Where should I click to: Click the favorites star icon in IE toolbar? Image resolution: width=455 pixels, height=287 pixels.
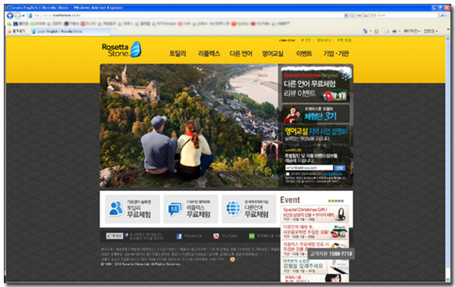[x=9, y=31]
